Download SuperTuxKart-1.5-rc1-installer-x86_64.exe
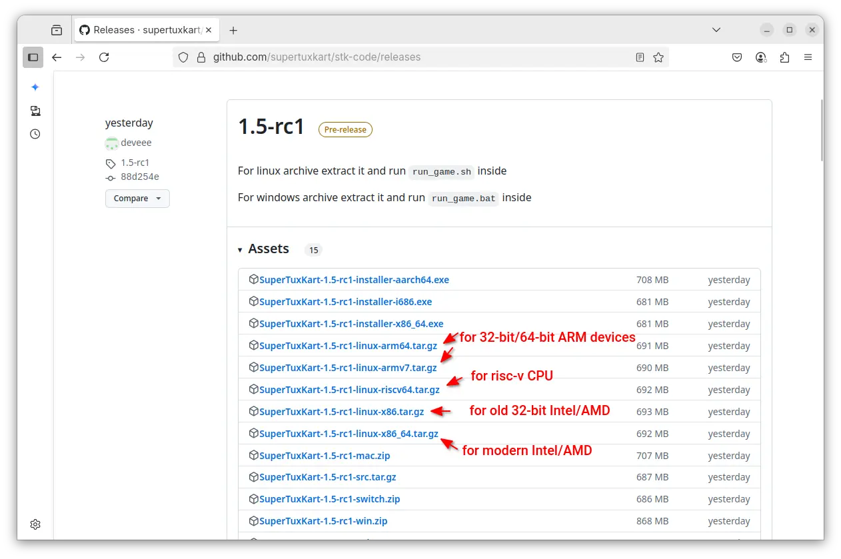The height and width of the screenshot is (559, 841). coord(351,324)
